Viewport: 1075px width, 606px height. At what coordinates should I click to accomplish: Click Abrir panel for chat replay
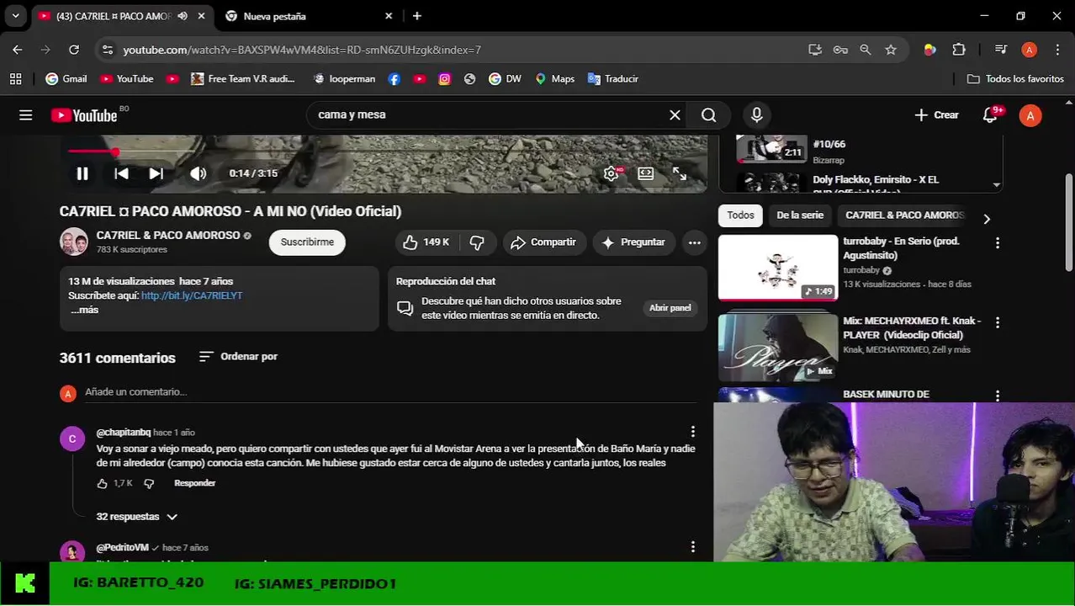pyautogui.click(x=670, y=308)
